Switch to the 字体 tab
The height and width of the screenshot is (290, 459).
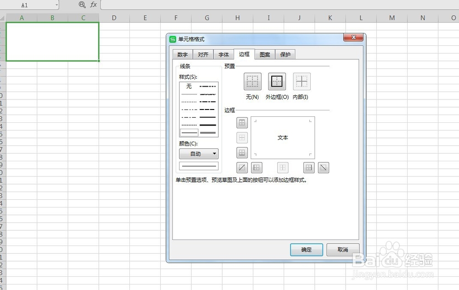224,55
